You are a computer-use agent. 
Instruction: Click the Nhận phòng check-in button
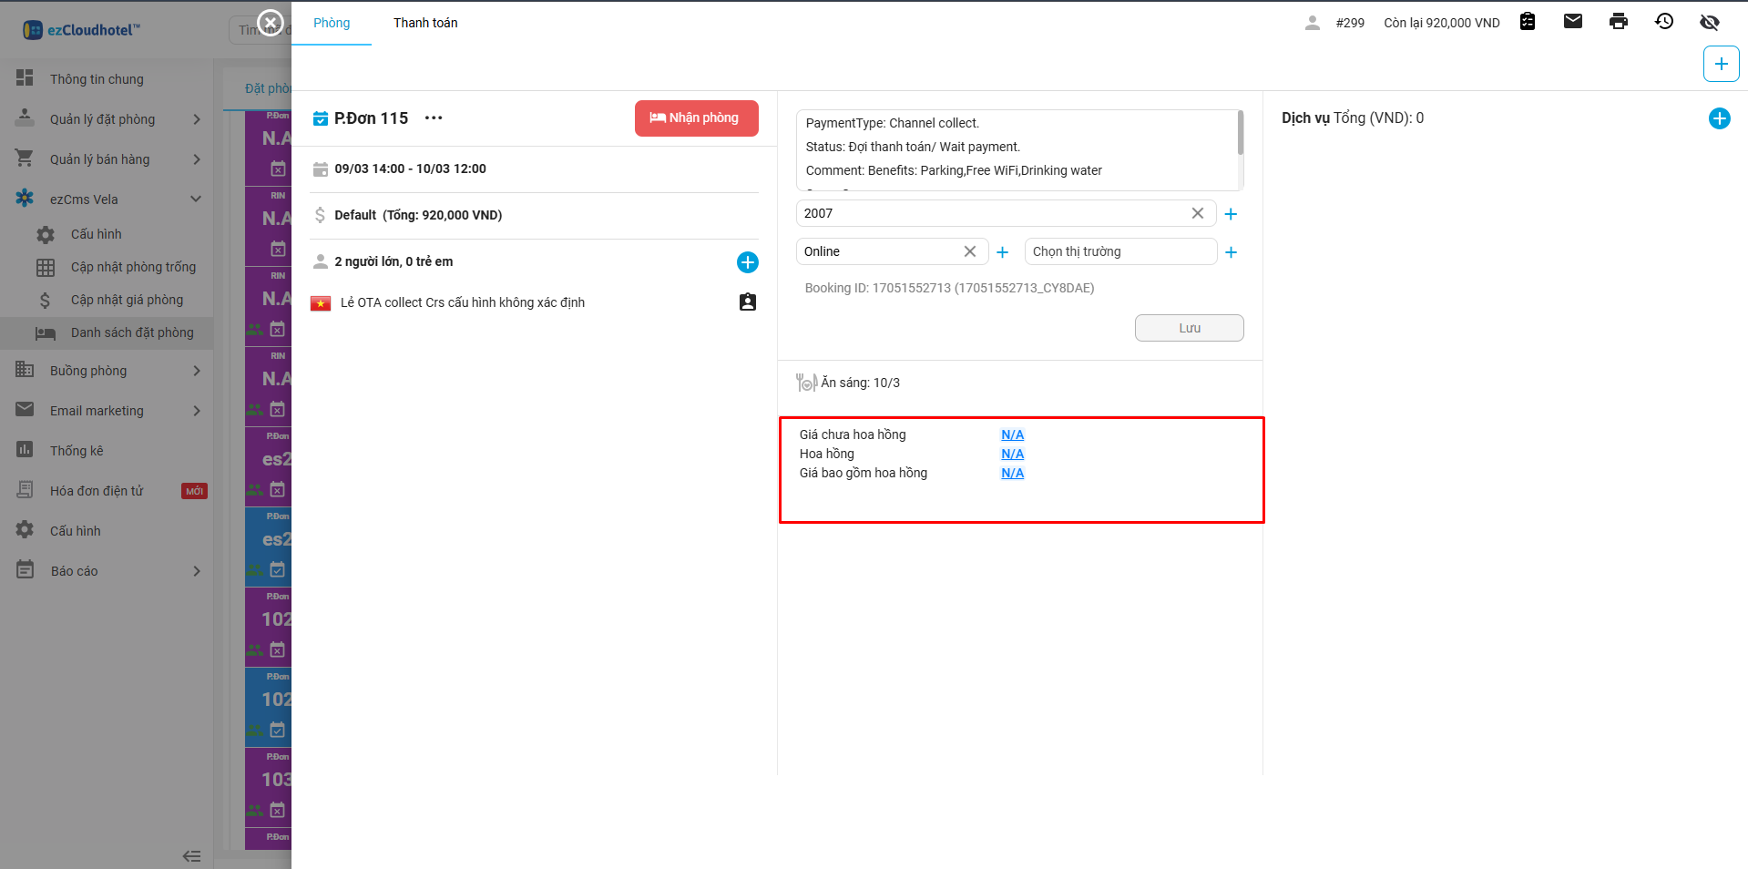click(696, 118)
